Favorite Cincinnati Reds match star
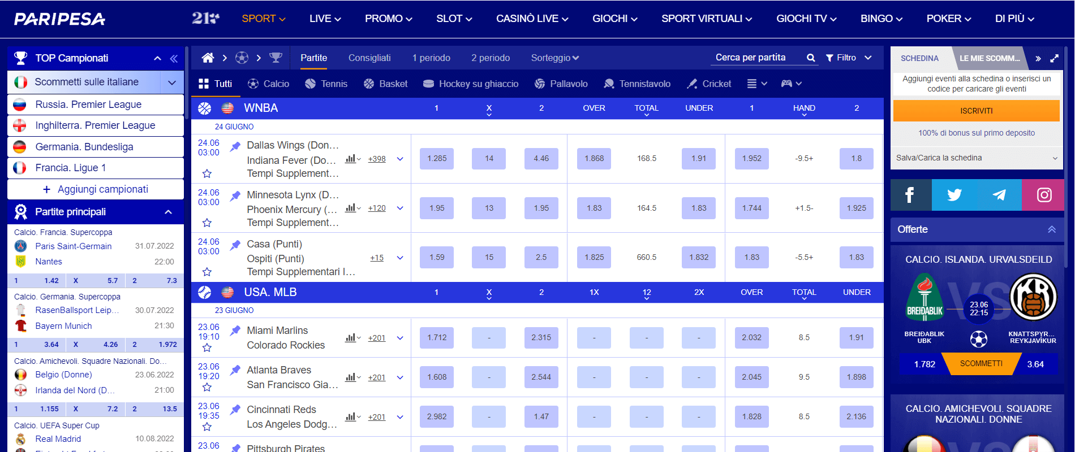Screen dimensions: 1075x452 click(x=207, y=427)
